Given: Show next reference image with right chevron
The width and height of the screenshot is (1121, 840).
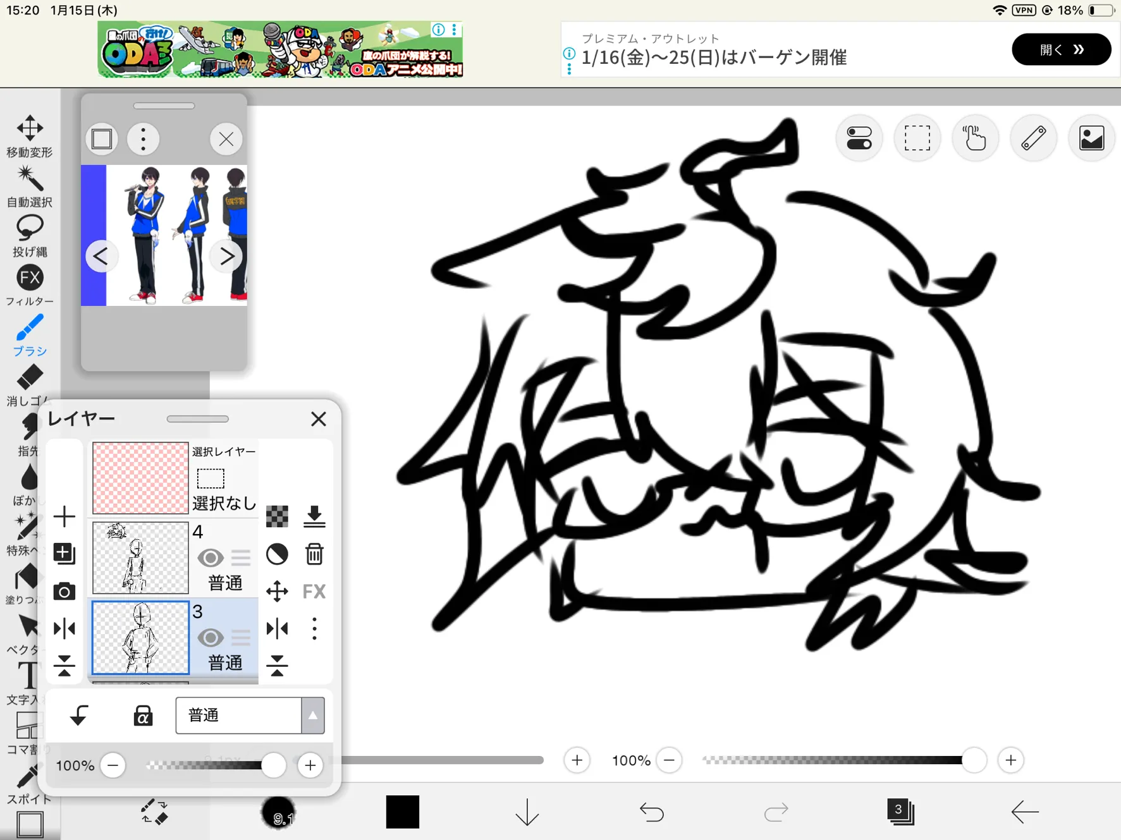Looking at the screenshot, I should (227, 257).
